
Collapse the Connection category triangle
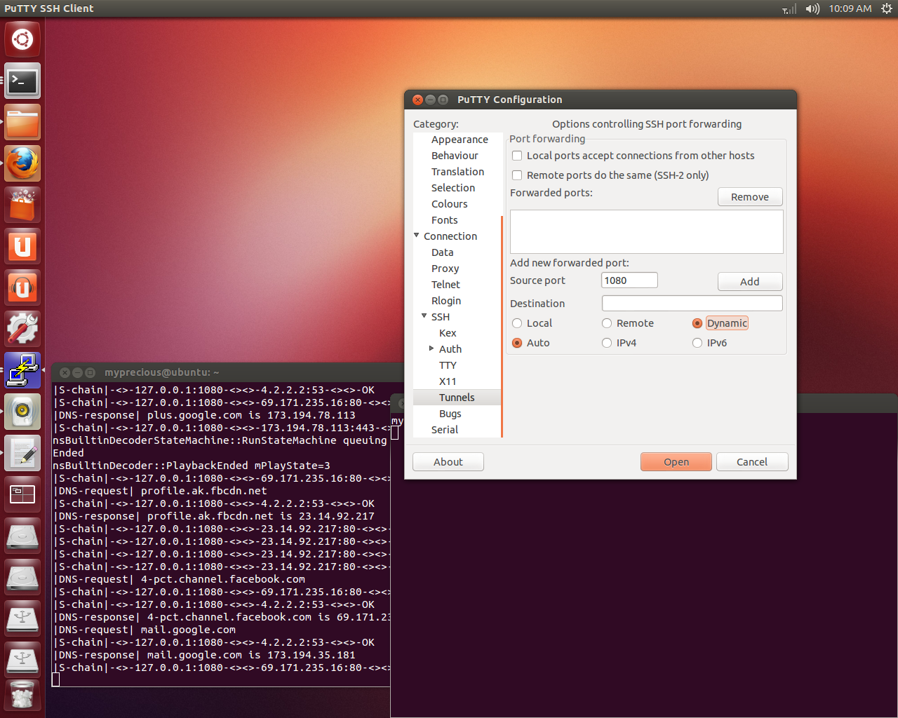(417, 236)
